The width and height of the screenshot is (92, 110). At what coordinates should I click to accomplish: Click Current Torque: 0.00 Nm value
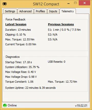(21, 44)
